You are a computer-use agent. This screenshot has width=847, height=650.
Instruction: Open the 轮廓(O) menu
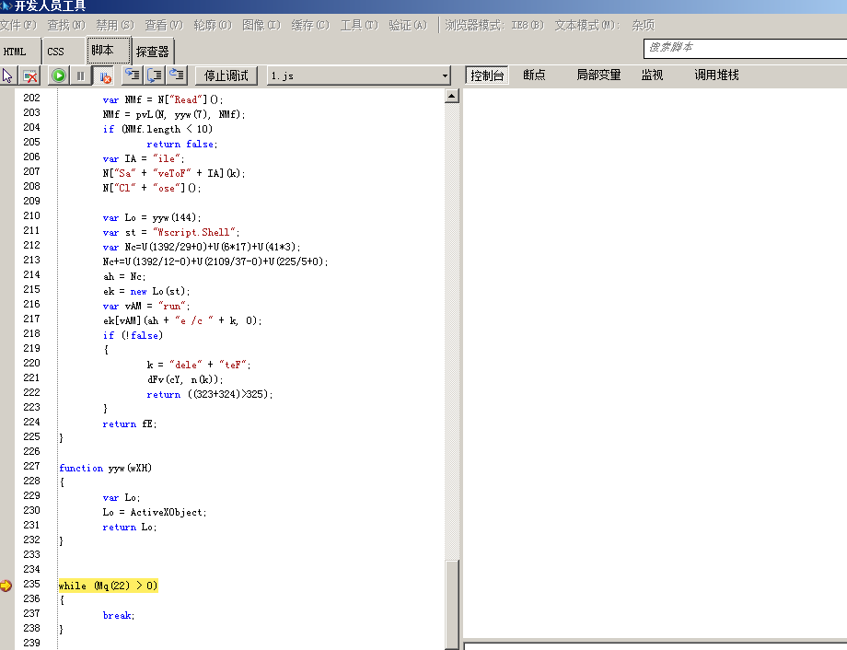pyautogui.click(x=213, y=26)
